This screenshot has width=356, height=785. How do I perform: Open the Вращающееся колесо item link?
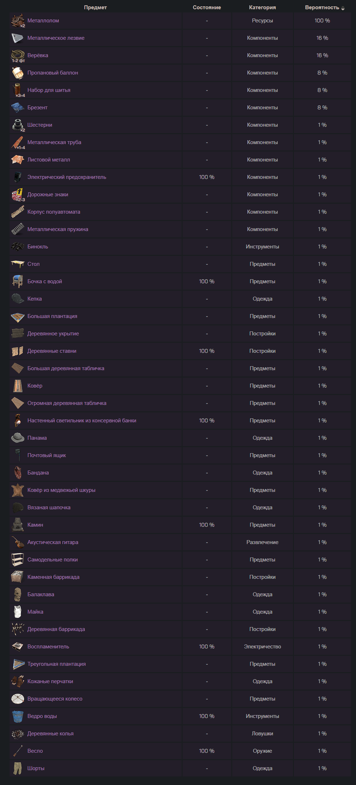[x=55, y=699]
